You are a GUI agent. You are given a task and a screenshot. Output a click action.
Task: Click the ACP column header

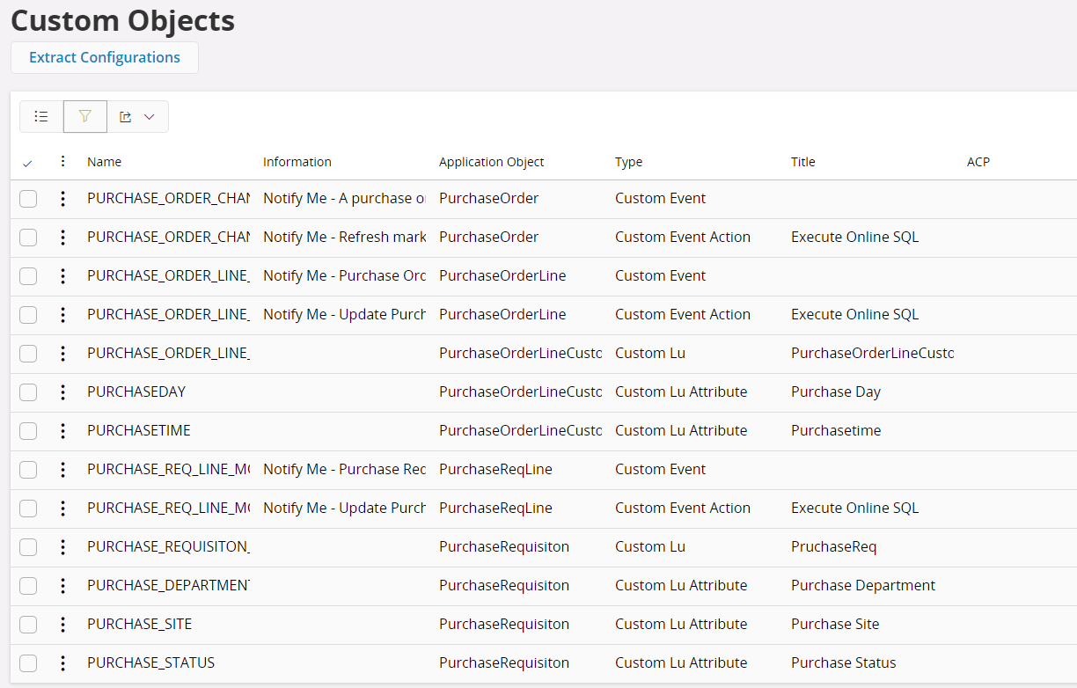978,162
